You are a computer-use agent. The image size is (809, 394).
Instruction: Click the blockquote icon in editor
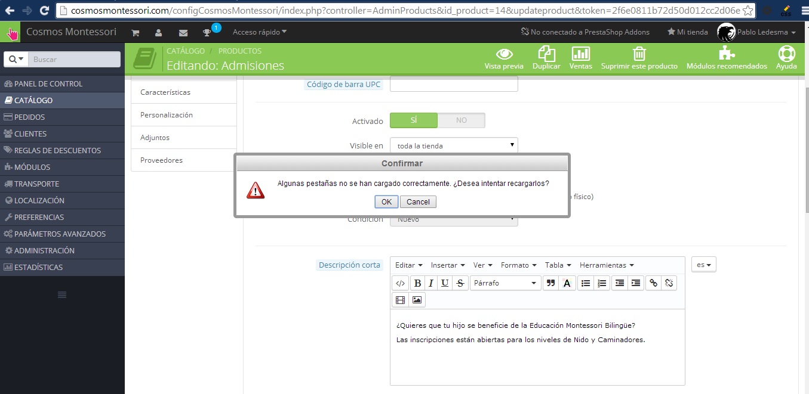point(551,283)
